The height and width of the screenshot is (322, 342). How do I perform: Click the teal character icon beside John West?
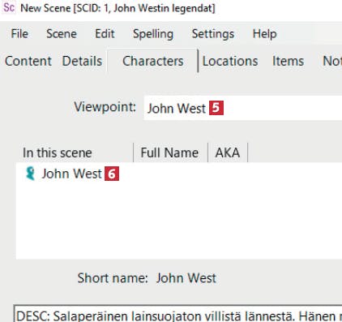[x=30, y=174]
